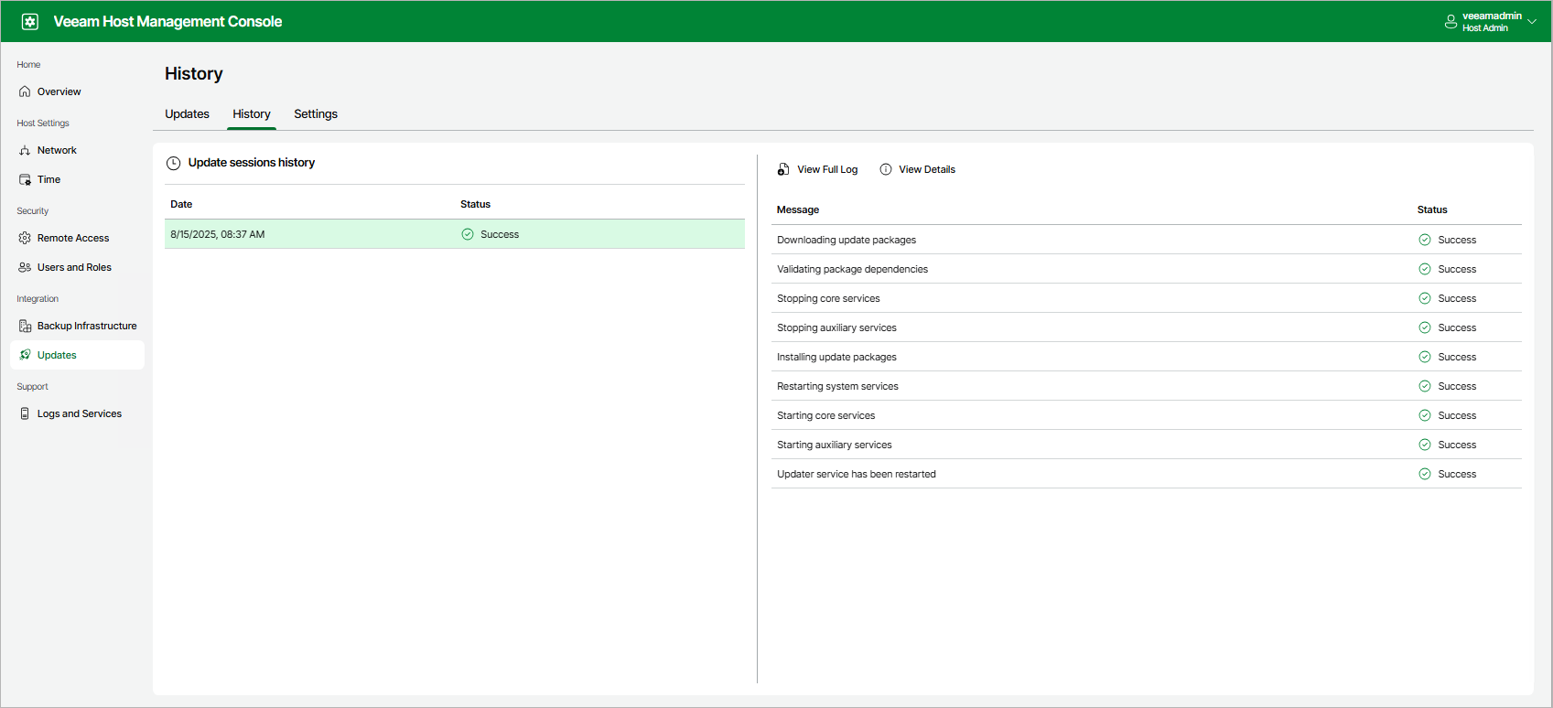
Task: Open Logs and Services document icon
Action: tap(25, 413)
